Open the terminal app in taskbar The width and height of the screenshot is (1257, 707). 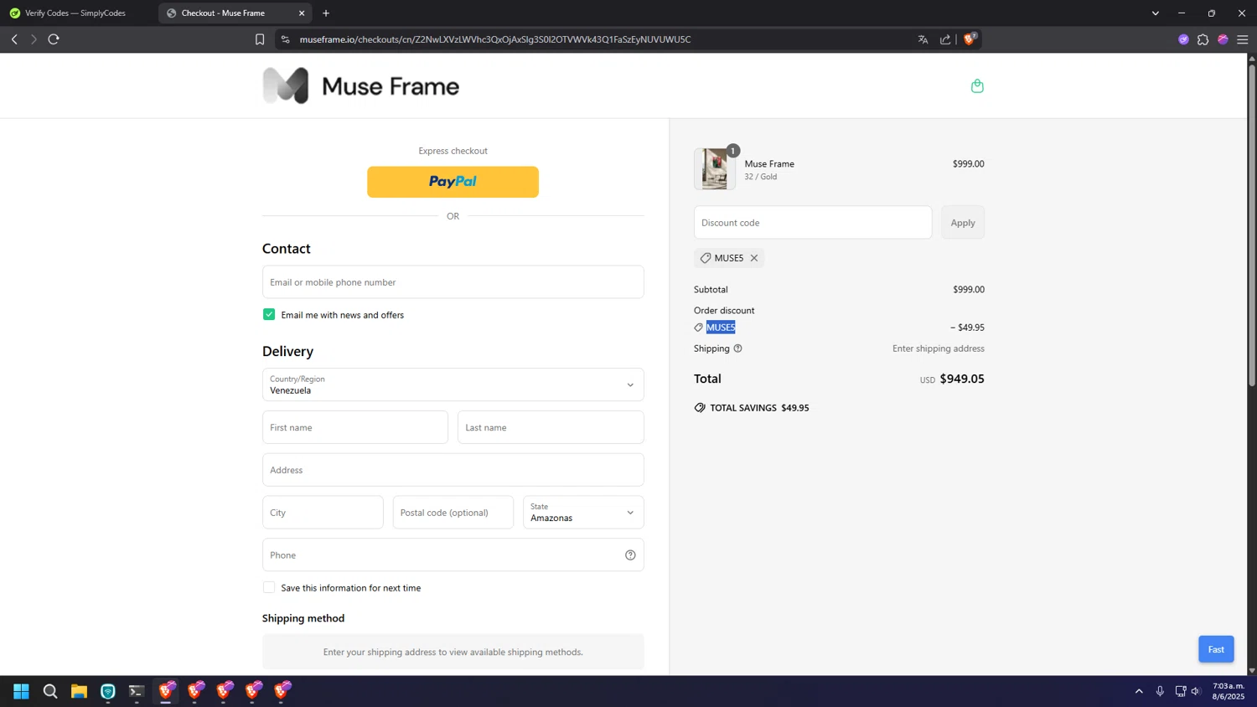(x=137, y=691)
